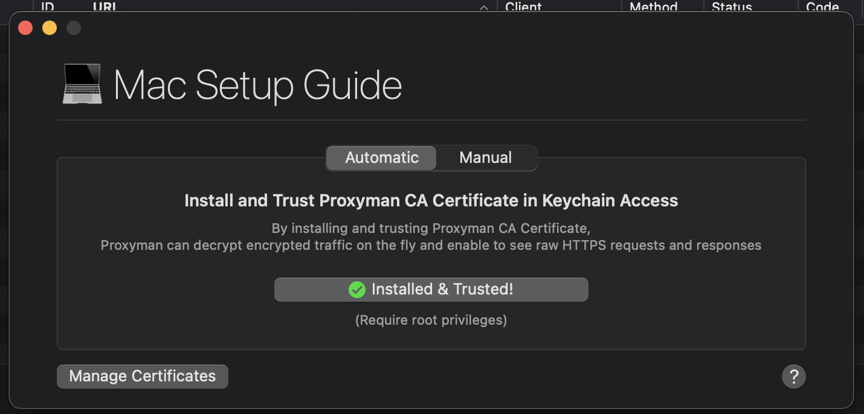Sort by the Status column header
The height and width of the screenshot is (414, 864).
pos(731,7)
